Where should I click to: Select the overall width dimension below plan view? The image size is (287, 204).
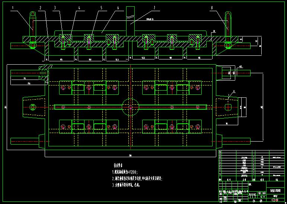pyautogui.click(x=130, y=156)
